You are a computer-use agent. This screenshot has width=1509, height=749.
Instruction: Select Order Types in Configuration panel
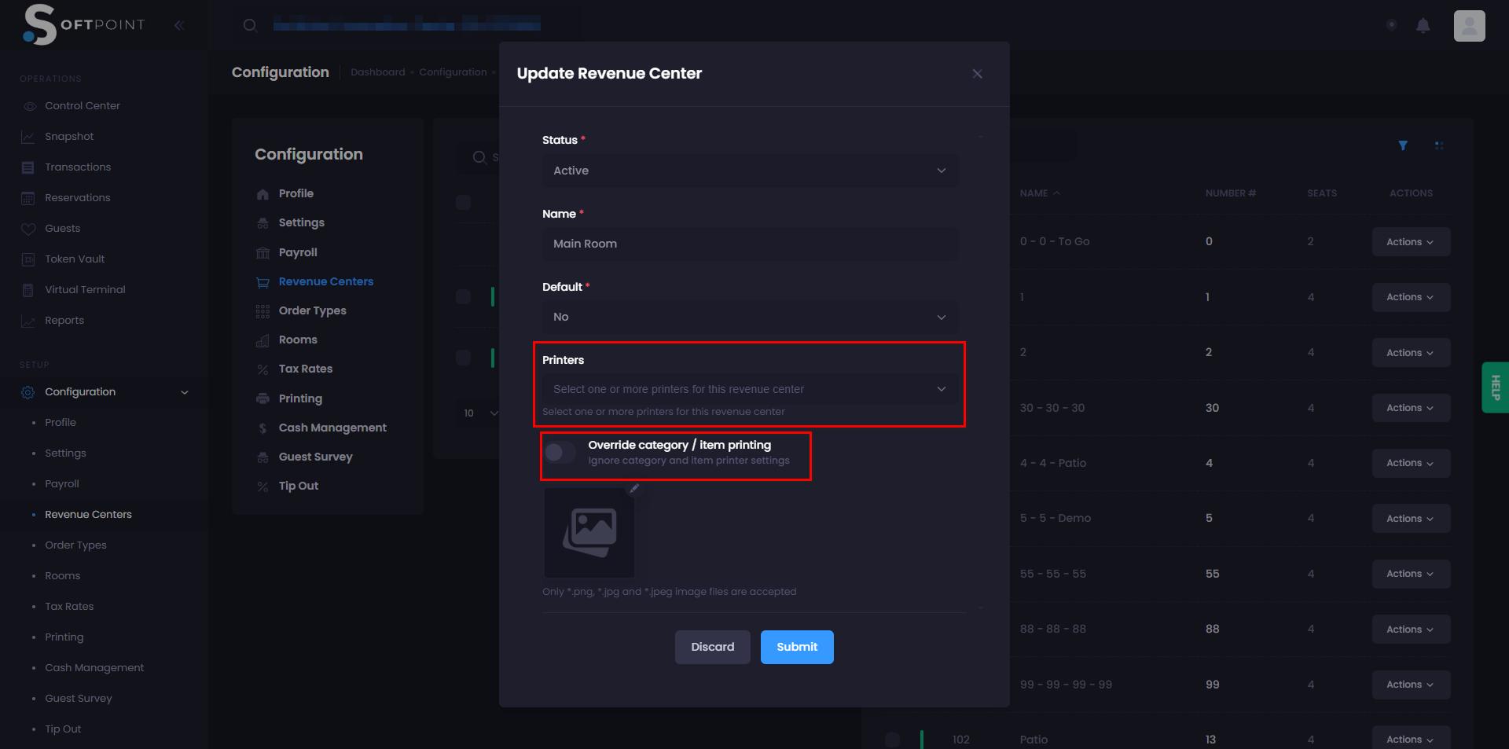pos(312,310)
